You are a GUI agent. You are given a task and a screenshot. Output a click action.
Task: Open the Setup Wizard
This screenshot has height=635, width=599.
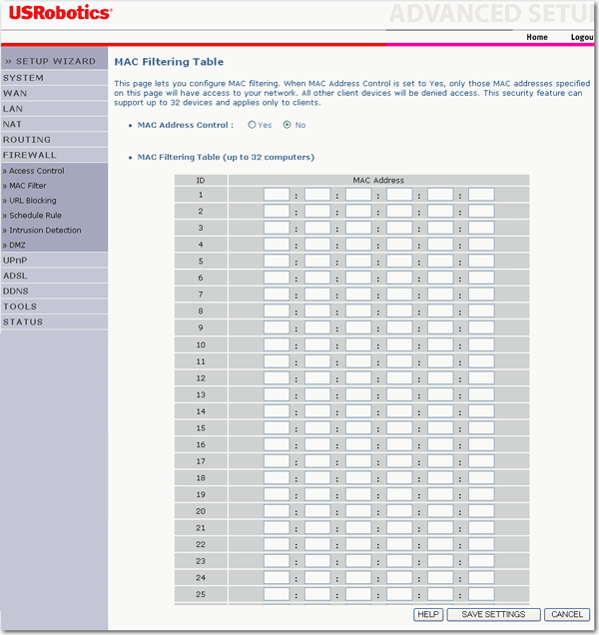click(x=51, y=61)
